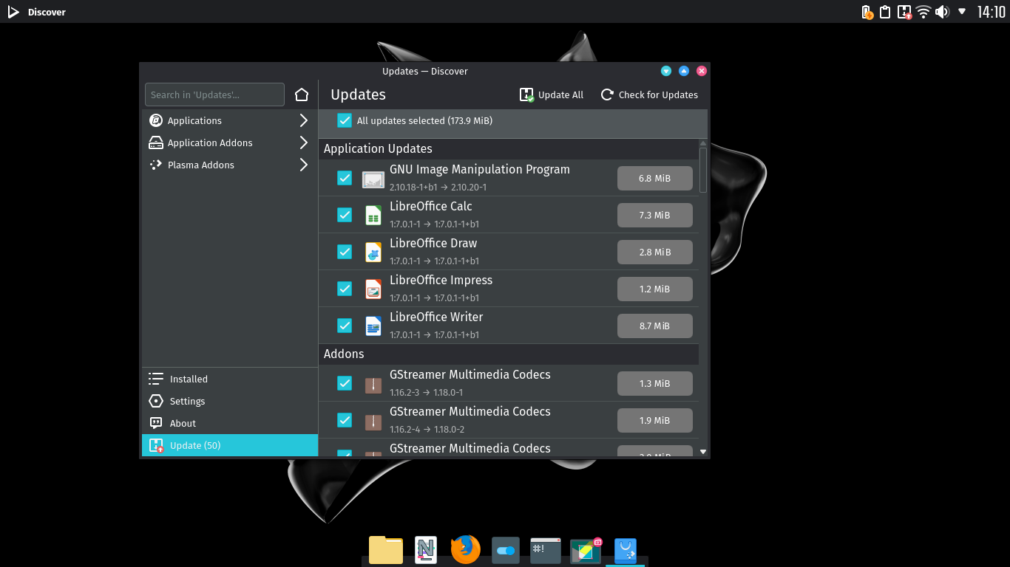This screenshot has height=567, width=1010.
Task: Launch Firefox from the dock
Action: click(466, 550)
